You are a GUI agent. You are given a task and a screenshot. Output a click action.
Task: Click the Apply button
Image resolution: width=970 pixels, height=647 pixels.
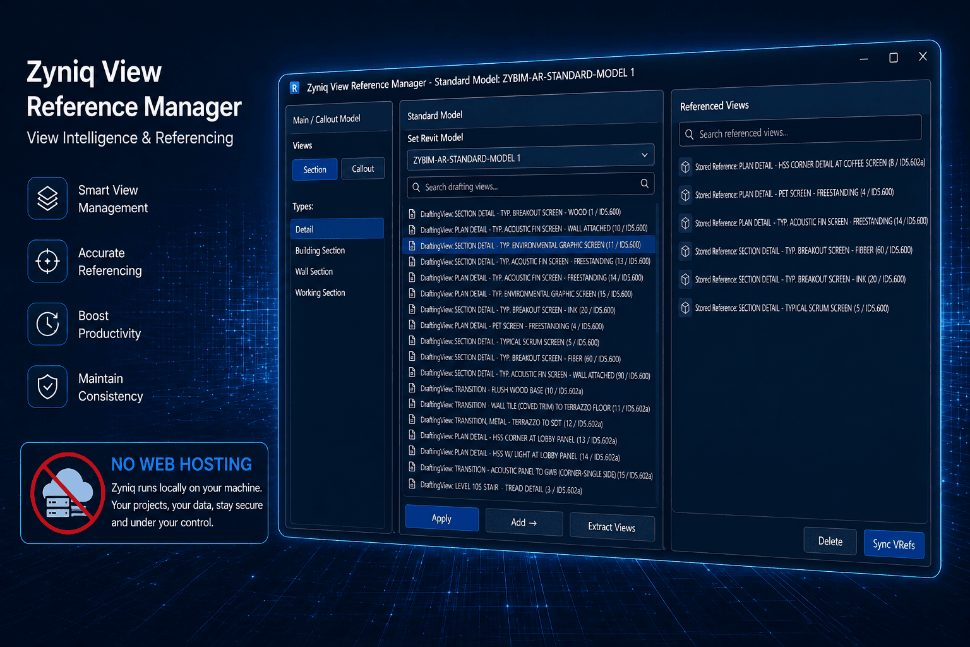point(441,518)
